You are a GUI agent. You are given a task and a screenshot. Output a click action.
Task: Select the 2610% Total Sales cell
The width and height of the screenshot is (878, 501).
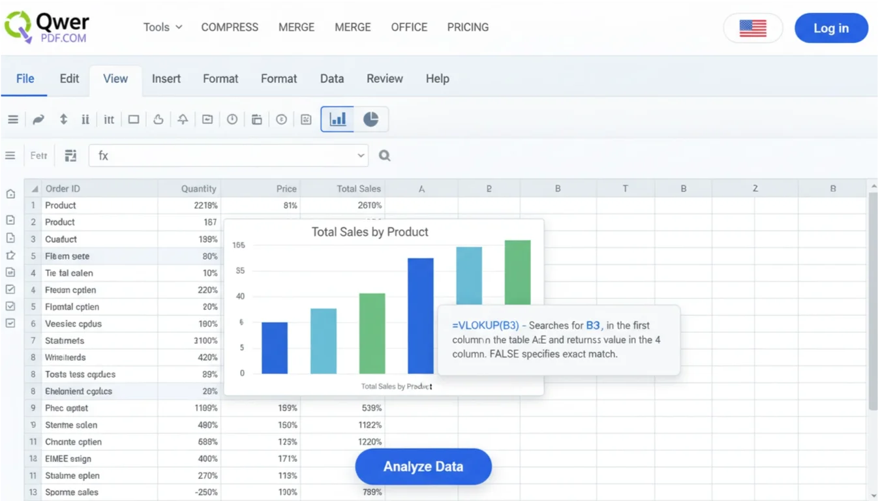(x=342, y=205)
